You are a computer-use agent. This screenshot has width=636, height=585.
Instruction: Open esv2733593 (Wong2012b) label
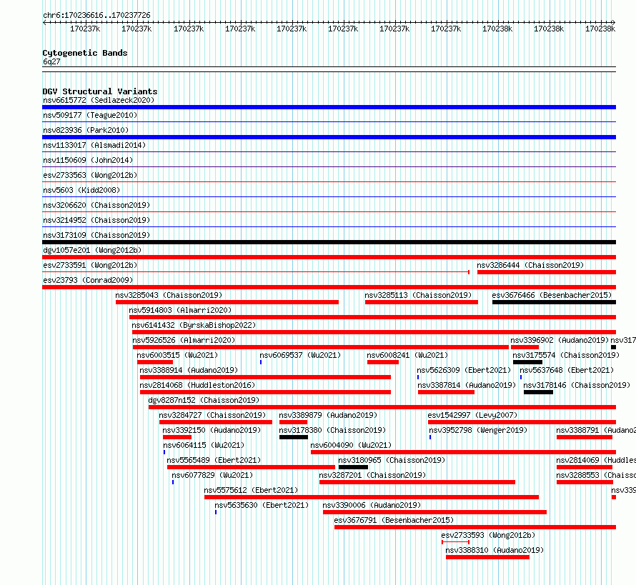click(x=488, y=535)
